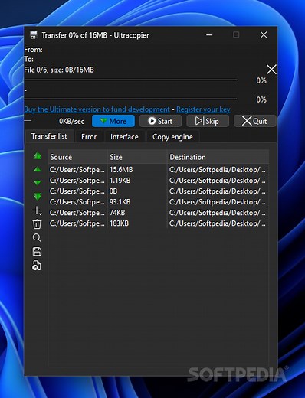This screenshot has height=398, width=305.
Task: Sort by Size column header
Action: [x=137, y=157]
